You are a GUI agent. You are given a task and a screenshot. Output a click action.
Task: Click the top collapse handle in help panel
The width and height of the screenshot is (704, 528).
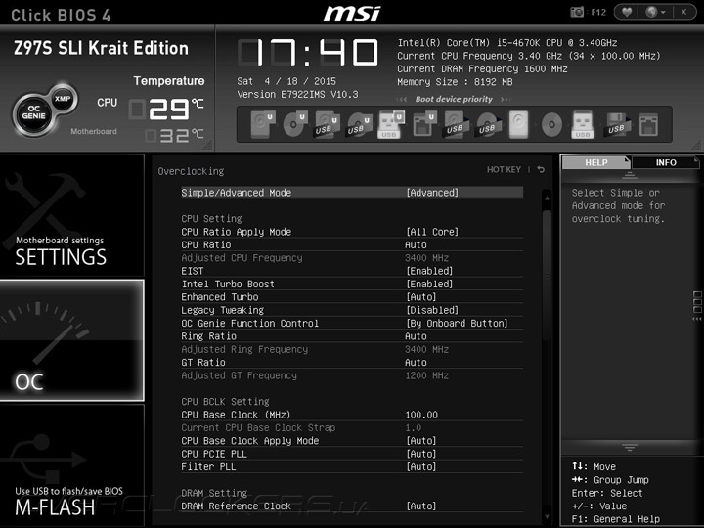pyautogui.click(x=630, y=176)
